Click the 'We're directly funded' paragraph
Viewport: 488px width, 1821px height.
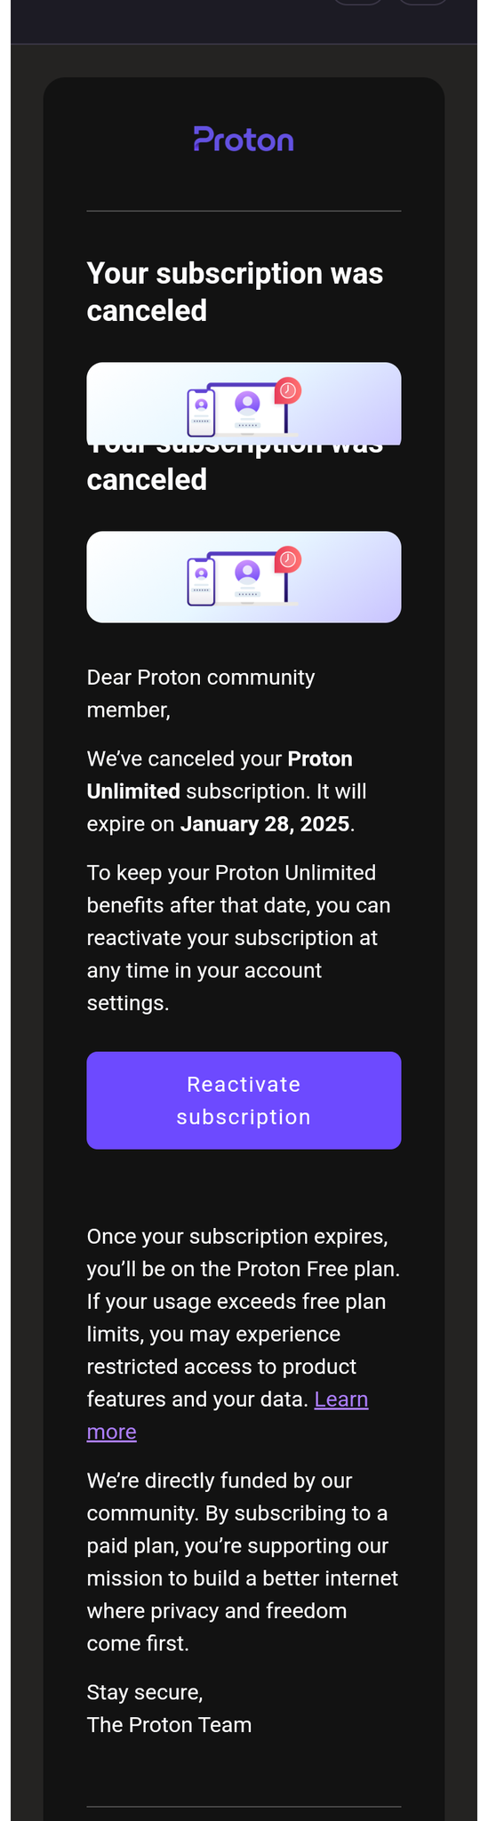(x=243, y=1561)
